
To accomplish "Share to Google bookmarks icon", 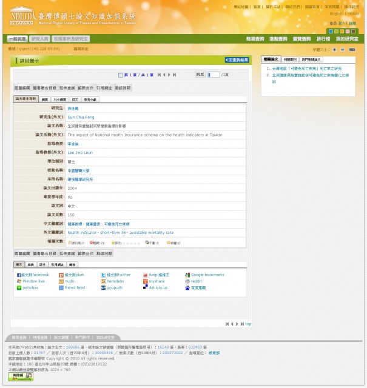I will (x=187, y=275).
